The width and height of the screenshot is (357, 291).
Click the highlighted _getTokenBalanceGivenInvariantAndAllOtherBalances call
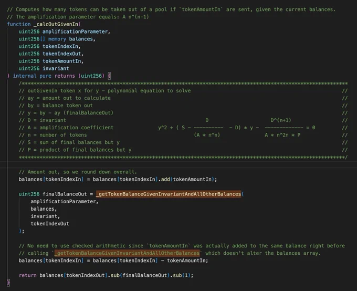pos(169,194)
